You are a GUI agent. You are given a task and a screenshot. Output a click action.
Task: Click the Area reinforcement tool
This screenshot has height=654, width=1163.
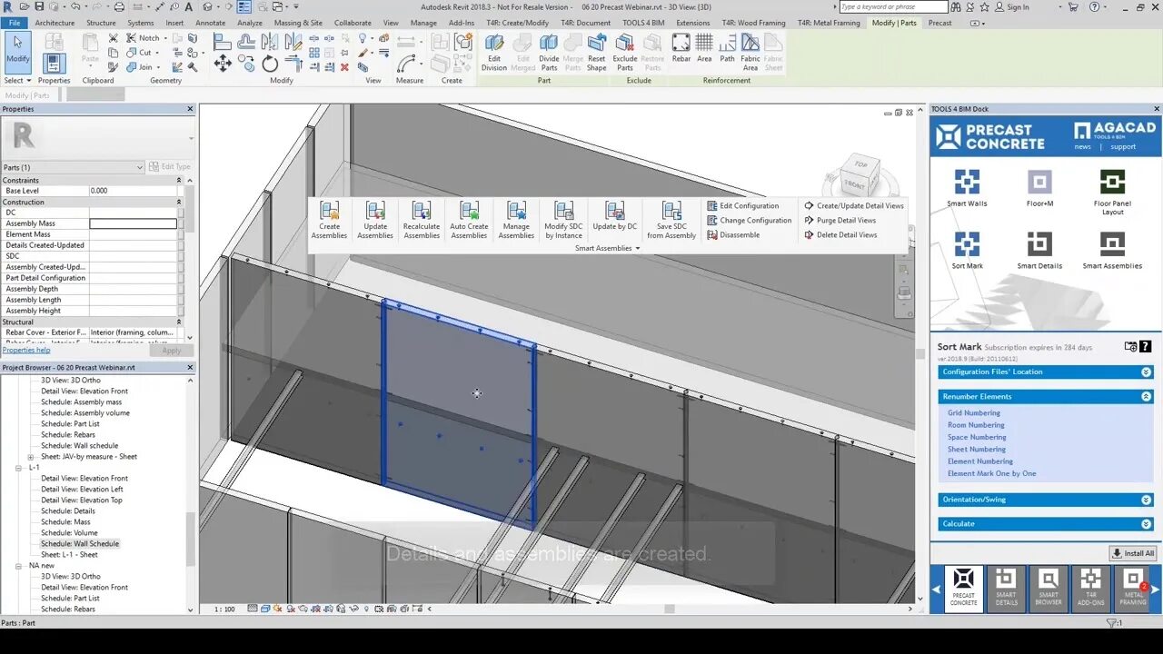click(x=704, y=47)
